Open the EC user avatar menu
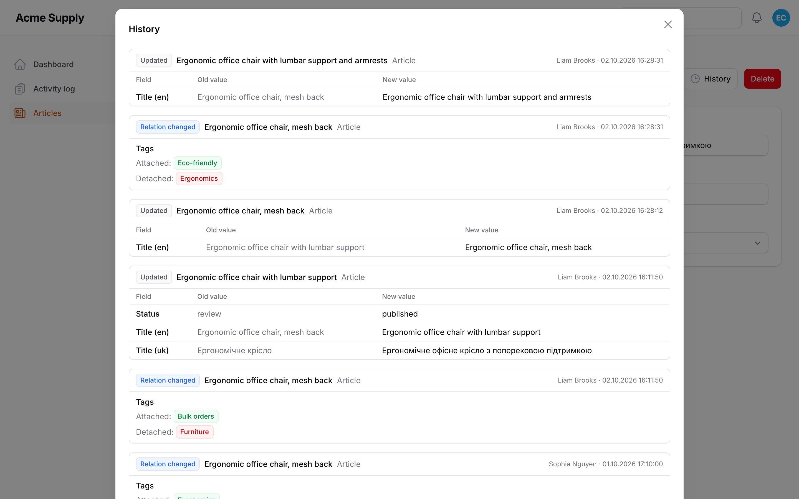 (x=781, y=18)
